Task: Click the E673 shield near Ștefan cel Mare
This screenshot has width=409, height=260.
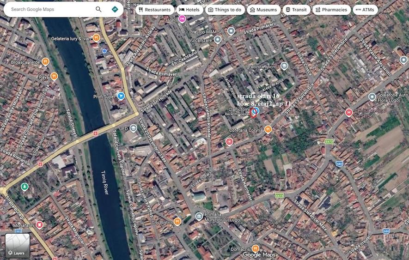Action: click(x=279, y=195)
